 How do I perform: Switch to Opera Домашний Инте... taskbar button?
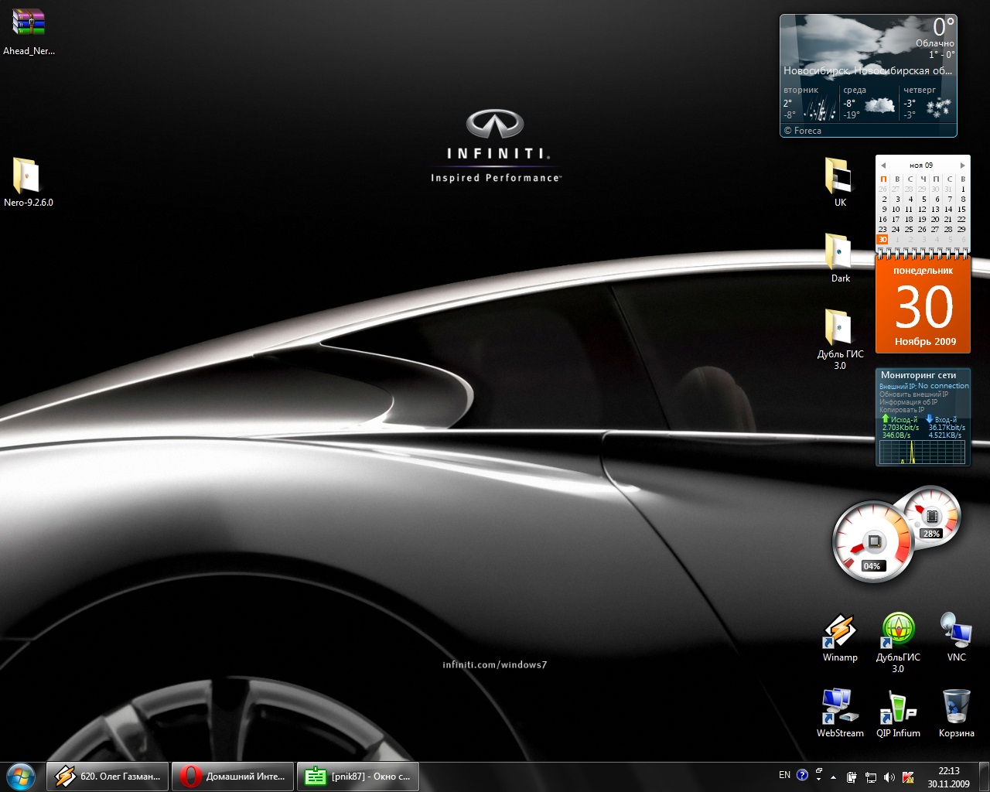(x=233, y=776)
